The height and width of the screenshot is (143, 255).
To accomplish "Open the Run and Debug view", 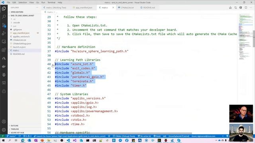I will click(x=4, y=33).
